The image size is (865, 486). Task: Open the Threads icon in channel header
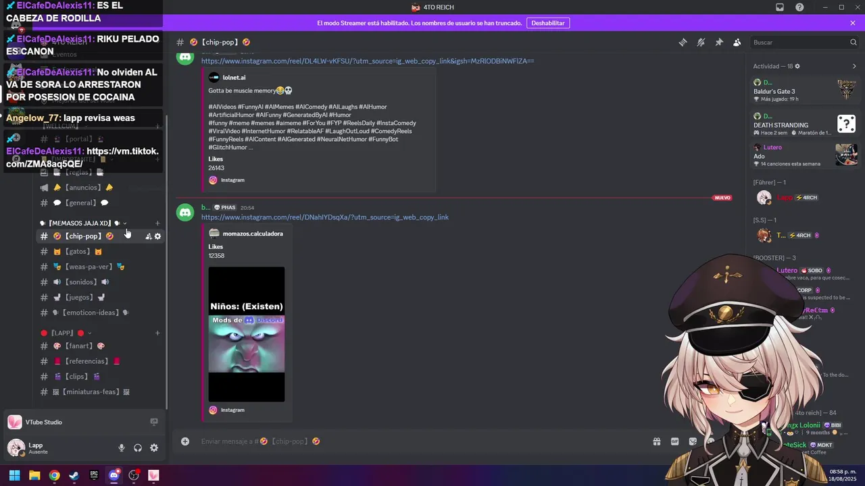(x=683, y=42)
